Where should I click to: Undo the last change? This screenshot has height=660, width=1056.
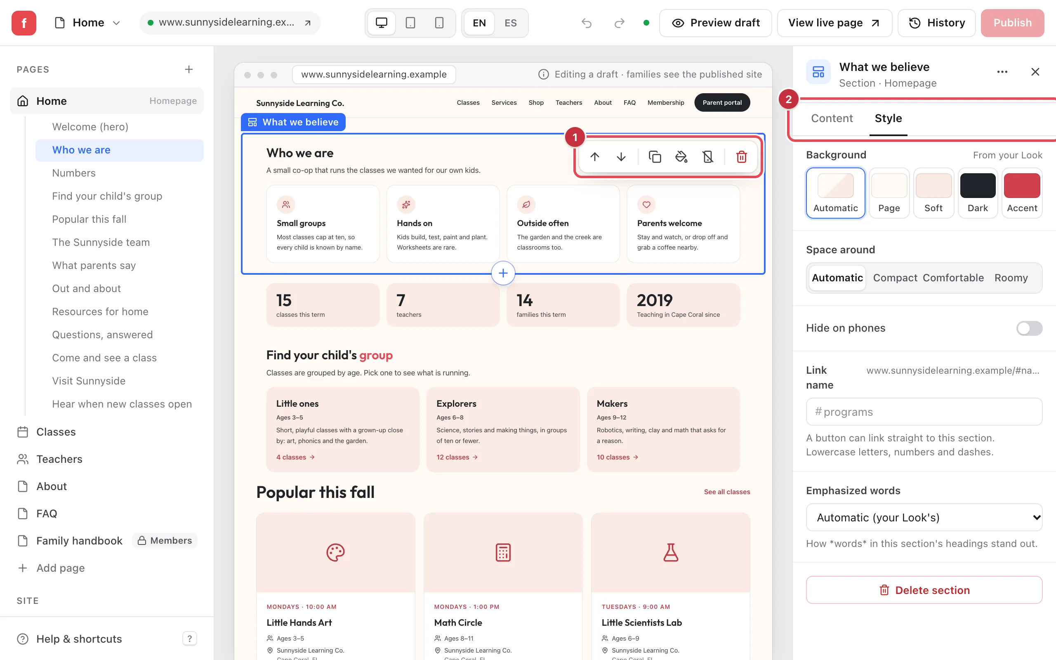[587, 23]
